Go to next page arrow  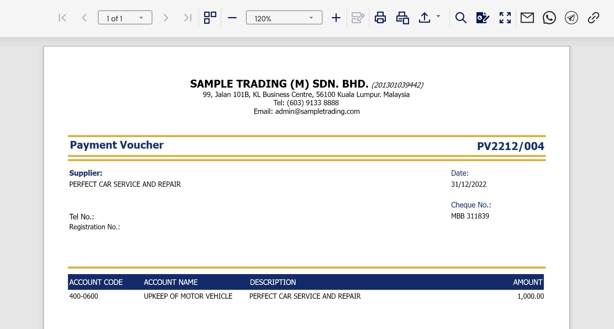point(165,18)
